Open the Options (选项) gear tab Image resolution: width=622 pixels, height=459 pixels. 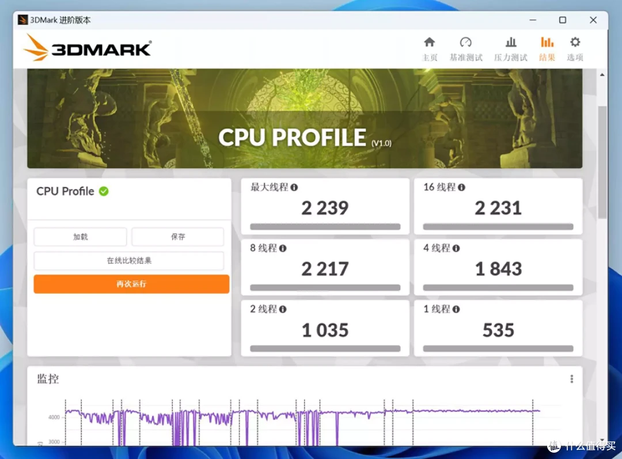[575, 49]
